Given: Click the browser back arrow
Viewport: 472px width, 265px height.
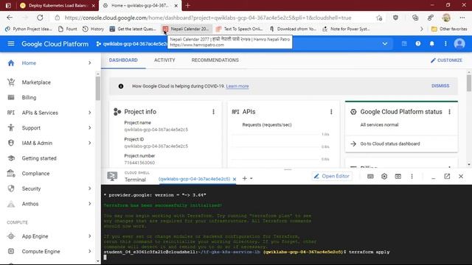Looking at the screenshot, I should 10,18.
